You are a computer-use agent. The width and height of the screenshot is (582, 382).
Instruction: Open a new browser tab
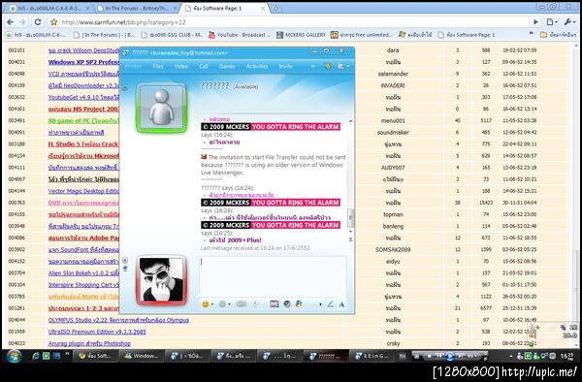point(276,8)
